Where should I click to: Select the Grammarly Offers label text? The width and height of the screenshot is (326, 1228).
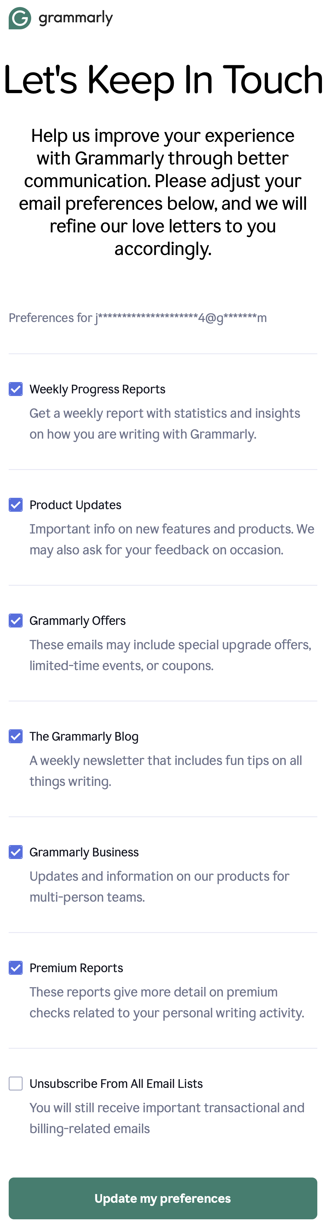click(x=78, y=620)
